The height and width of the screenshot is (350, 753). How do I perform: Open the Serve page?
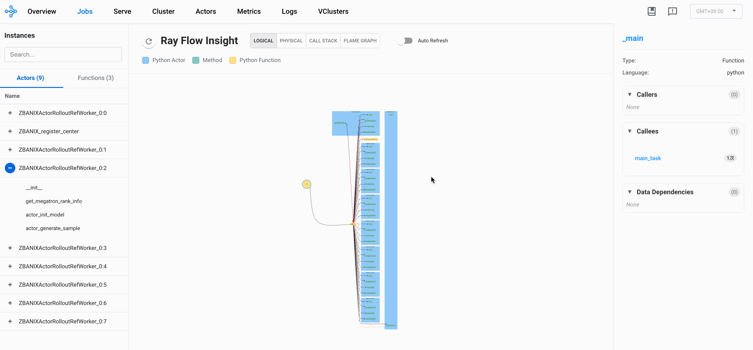(x=122, y=11)
